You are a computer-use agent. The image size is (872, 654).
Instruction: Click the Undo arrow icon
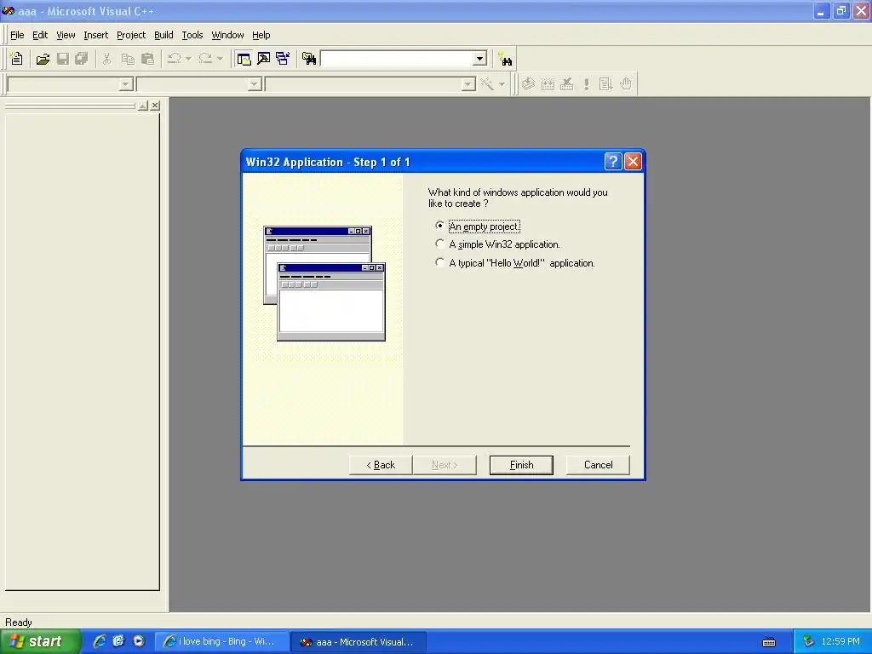click(x=174, y=59)
